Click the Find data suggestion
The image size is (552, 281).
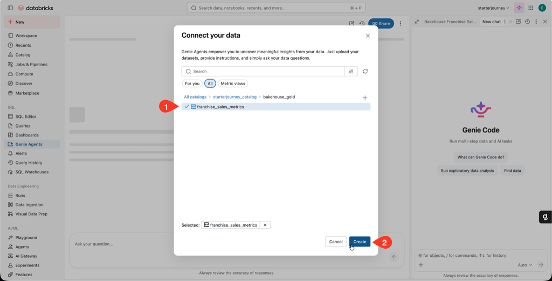512,171
